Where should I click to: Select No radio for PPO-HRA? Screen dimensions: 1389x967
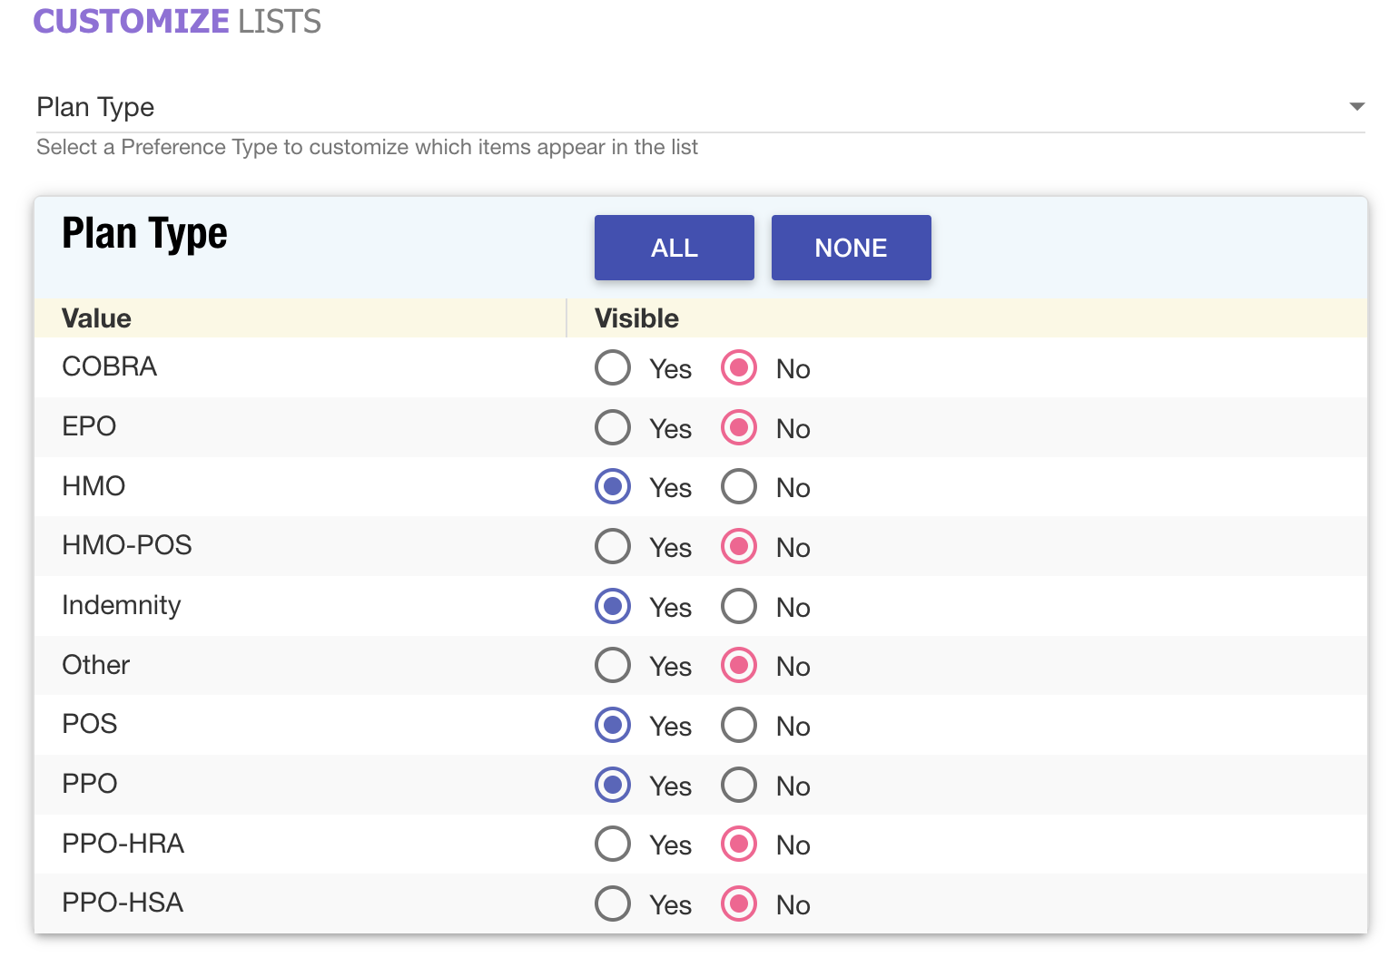[x=739, y=845]
